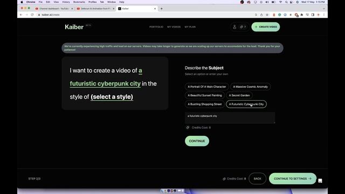Click the subject text input field
Screen dimensions: 345x194
point(230,118)
